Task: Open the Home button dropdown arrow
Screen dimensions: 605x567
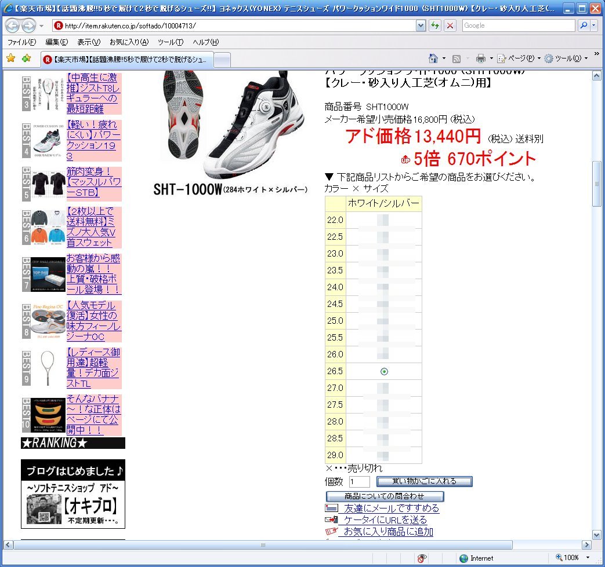Action: [x=444, y=58]
